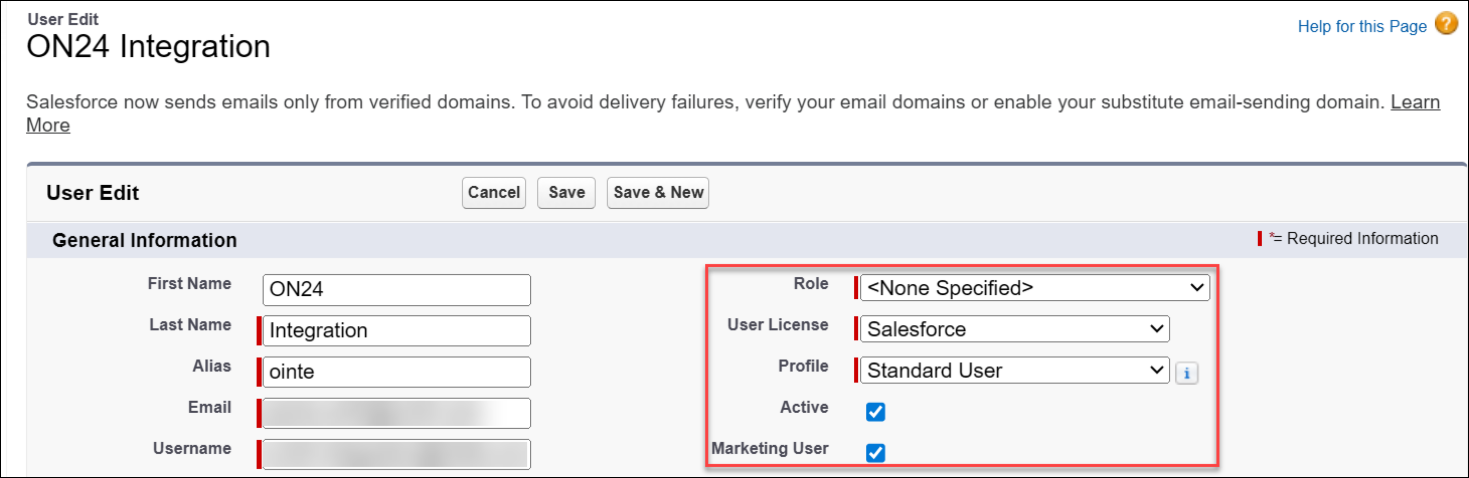
Task: Click the Cancel button
Action: [494, 193]
